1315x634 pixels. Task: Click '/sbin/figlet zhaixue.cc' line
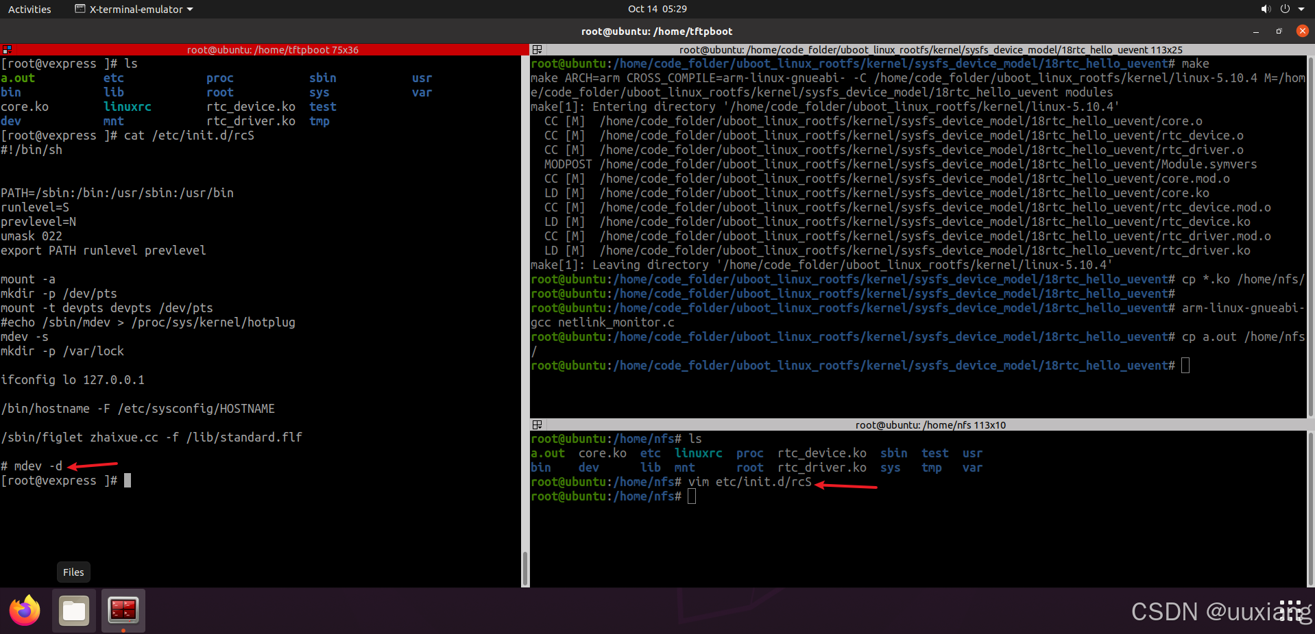point(152,438)
